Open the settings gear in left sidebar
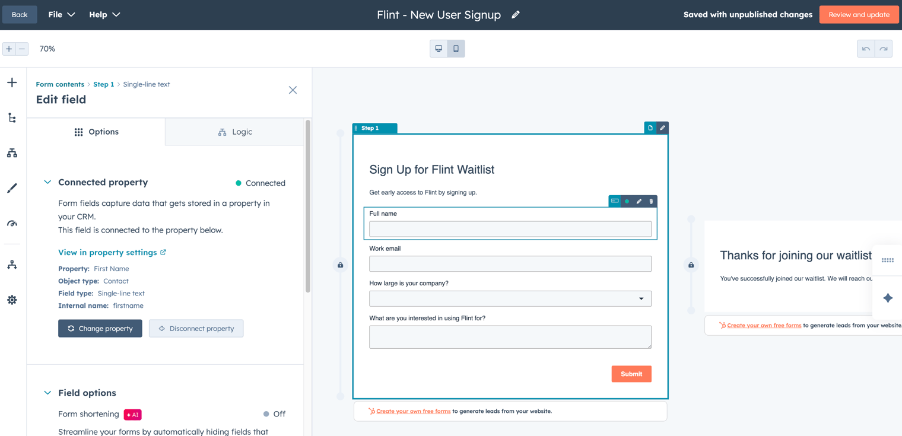Viewport: 902px width, 436px height. (x=12, y=300)
